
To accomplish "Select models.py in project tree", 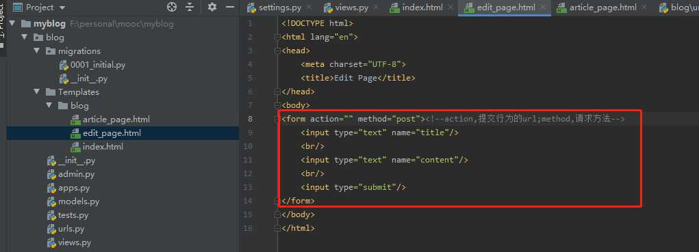I will (79, 201).
